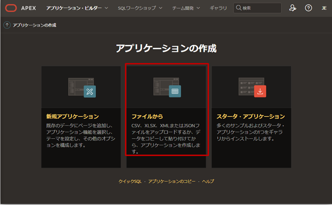This screenshot has height=205, width=332.
Task: Expand the アプリケーション・ビルダー dropdown arrow
Action: pos(107,8)
